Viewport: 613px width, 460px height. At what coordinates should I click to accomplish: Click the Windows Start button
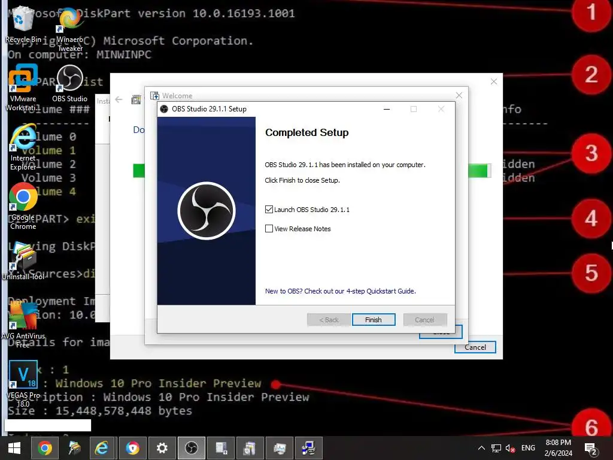pyautogui.click(x=14, y=448)
